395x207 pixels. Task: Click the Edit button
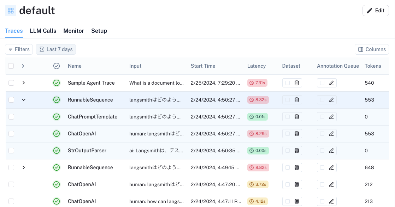[376, 11]
